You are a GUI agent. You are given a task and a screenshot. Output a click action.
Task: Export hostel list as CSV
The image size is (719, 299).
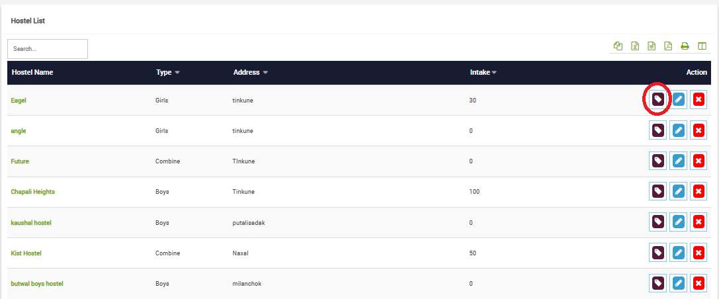652,46
